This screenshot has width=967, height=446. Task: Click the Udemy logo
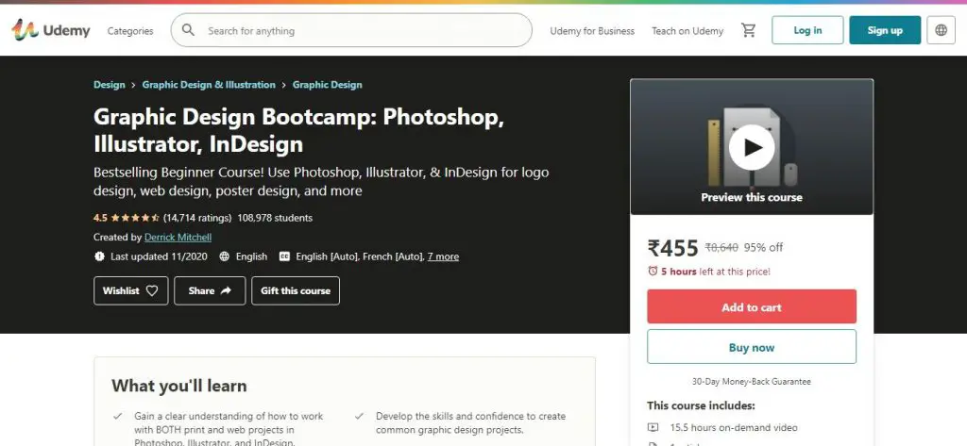(x=51, y=30)
